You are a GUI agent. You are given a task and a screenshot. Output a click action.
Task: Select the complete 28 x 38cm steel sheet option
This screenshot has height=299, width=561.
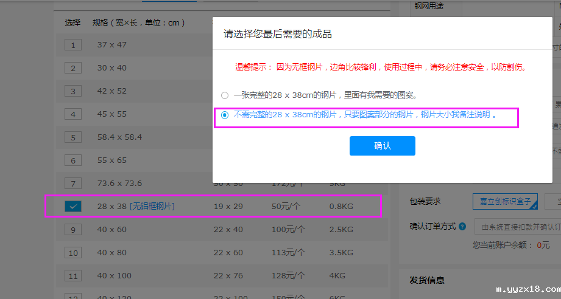click(x=225, y=95)
